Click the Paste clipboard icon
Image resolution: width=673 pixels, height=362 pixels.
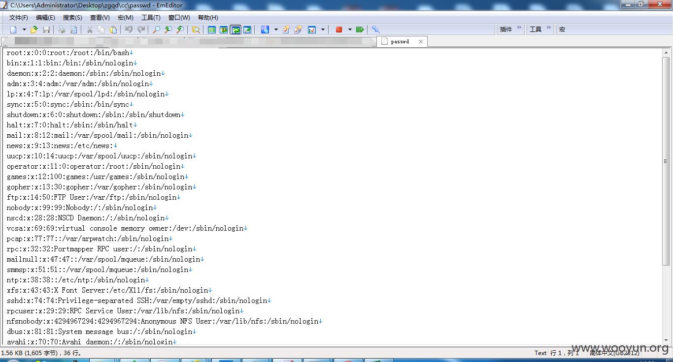click(113, 30)
